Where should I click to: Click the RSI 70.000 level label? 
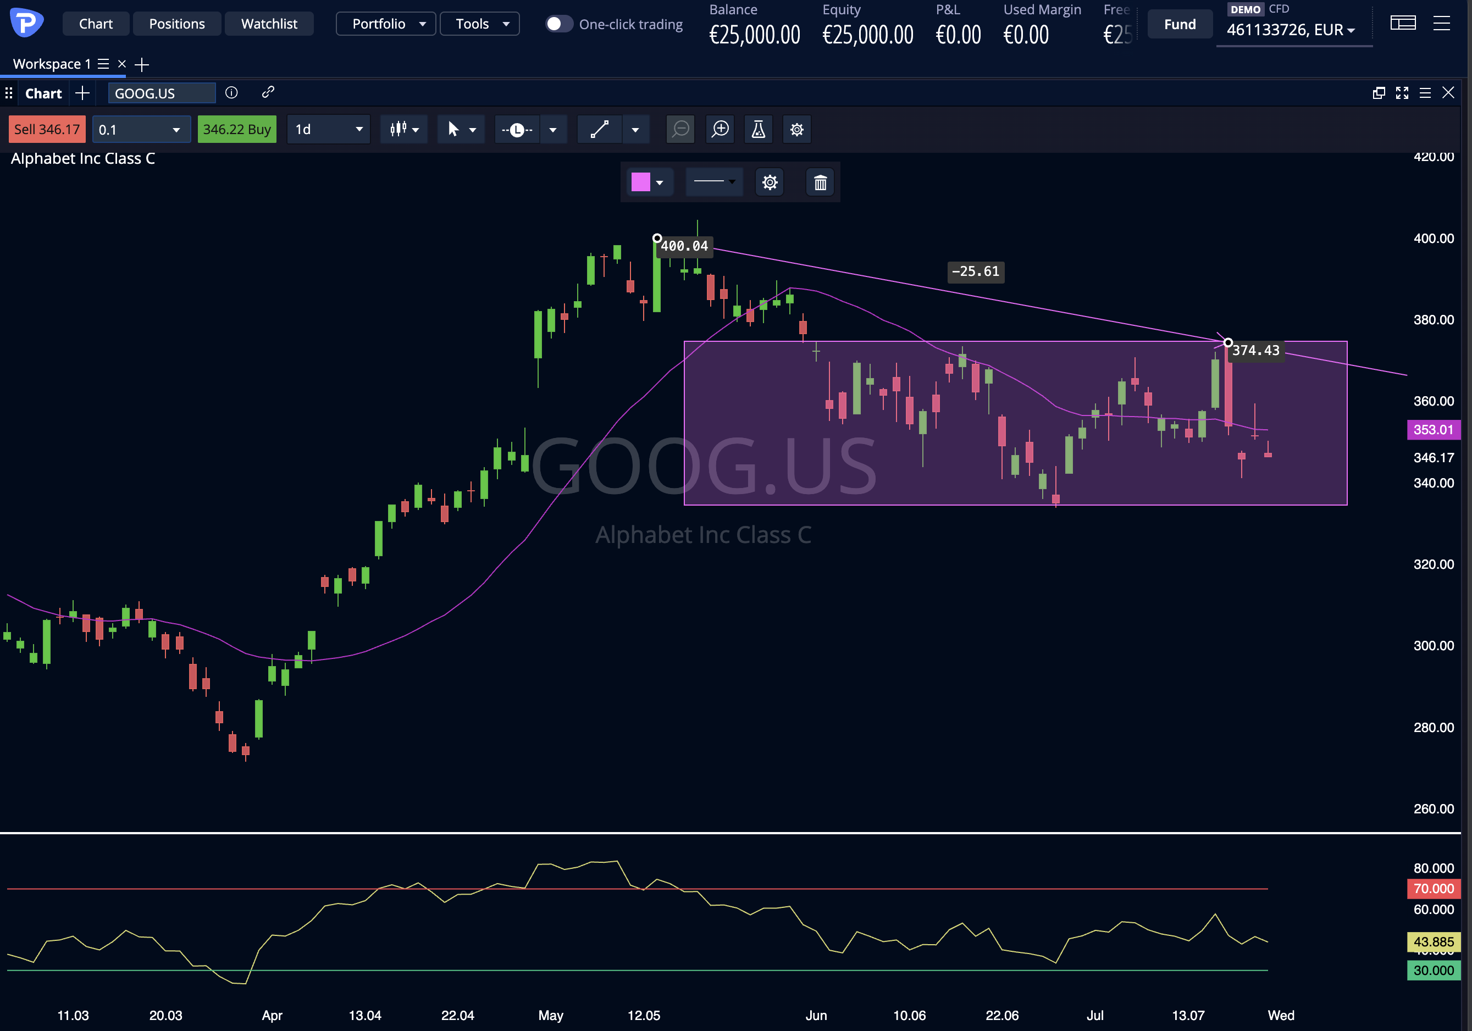pyautogui.click(x=1434, y=889)
